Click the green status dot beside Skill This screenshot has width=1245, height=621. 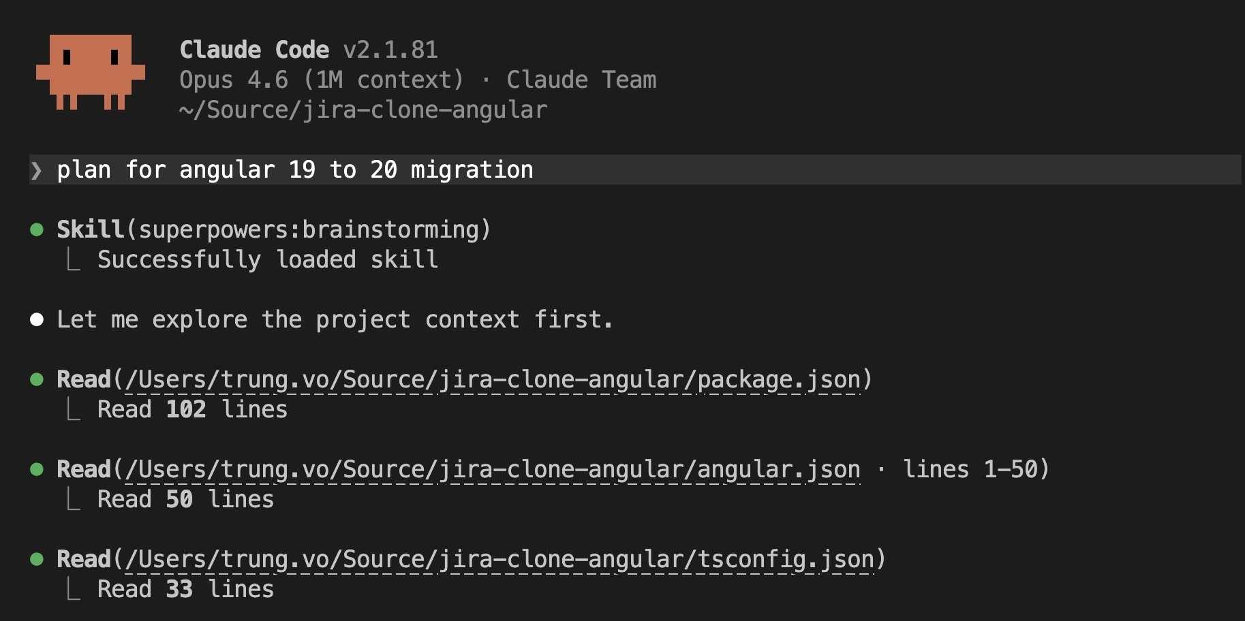coord(37,229)
